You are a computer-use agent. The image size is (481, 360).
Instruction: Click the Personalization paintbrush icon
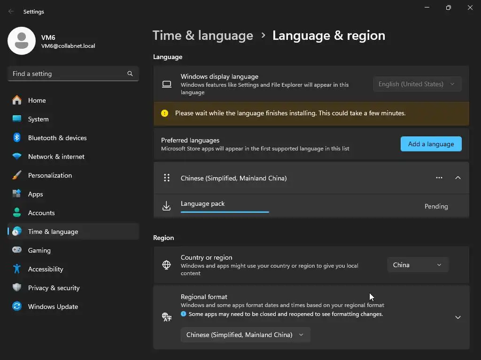[x=17, y=175]
